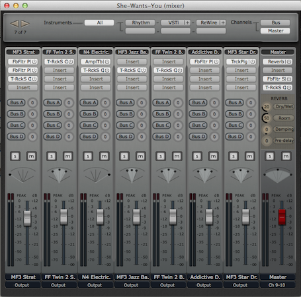
Task: Toggle power icon on N4 Electric AmplTb insert
Action: click(107, 62)
